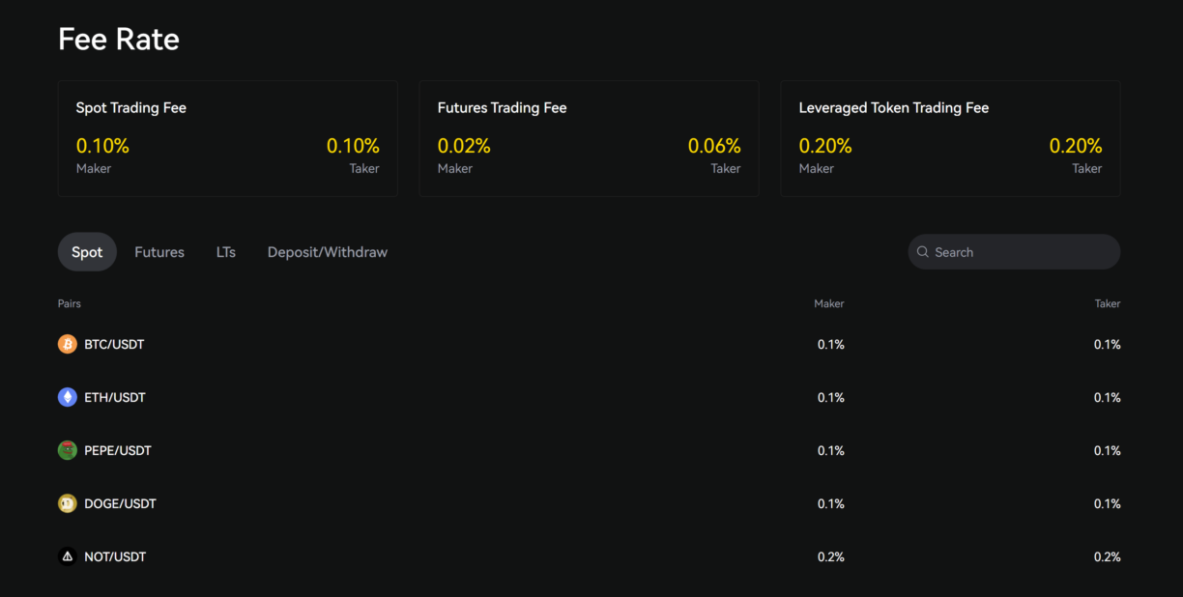Select the Spot tab
The image size is (1183, 597).
[87, 251]
